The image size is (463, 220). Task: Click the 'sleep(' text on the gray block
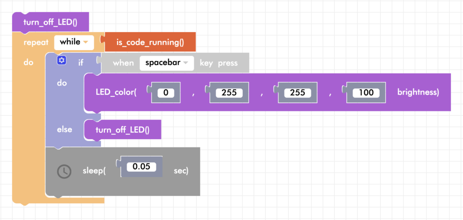tap(94, 171)
